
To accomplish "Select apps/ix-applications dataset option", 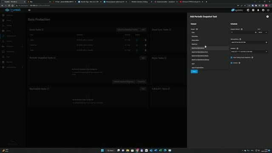I will (x=210, y=68).
